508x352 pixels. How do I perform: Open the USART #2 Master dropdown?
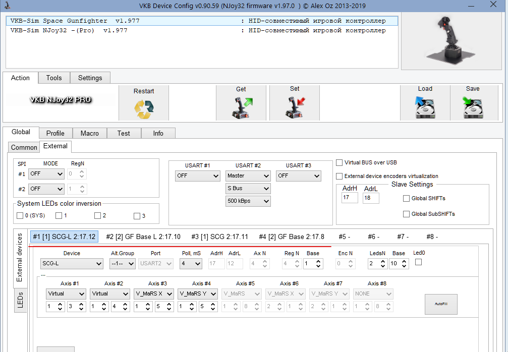click(x=248, y=176)
